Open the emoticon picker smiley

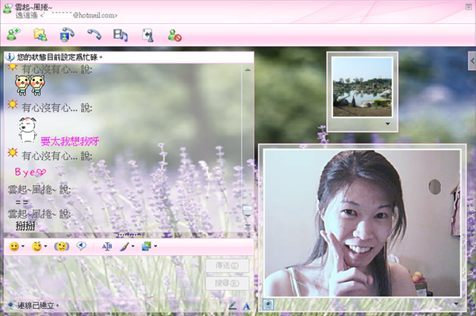pos(14,246)
